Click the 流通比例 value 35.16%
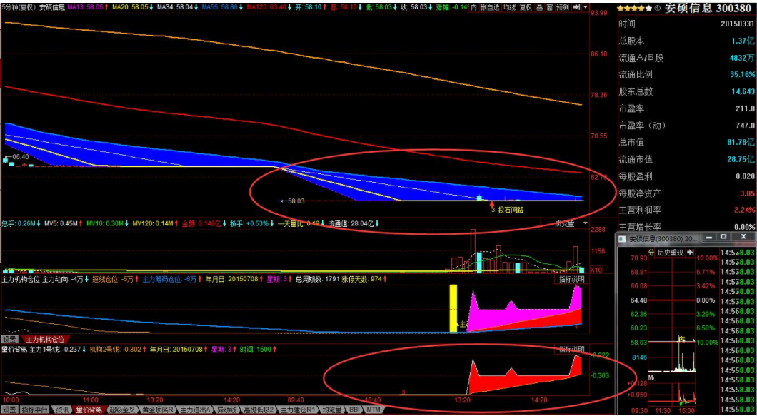 (743, 75)
